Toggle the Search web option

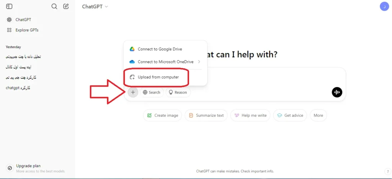pos(152,92)
